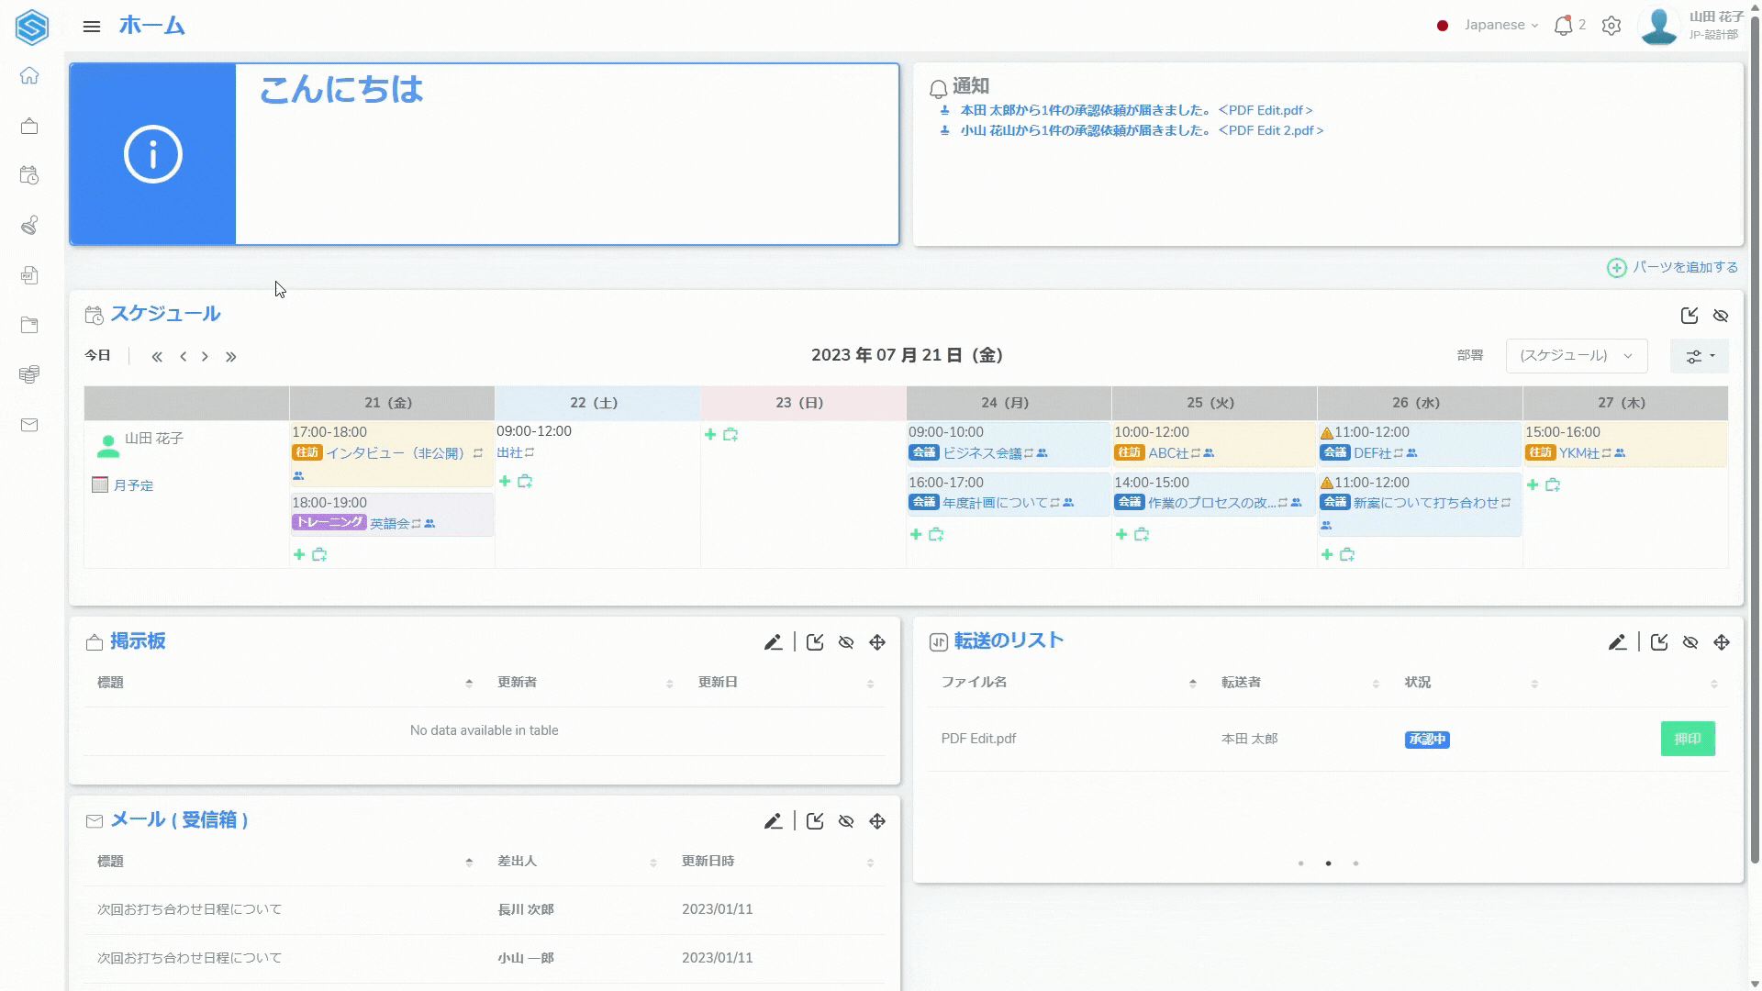Hide the メール (受信箱) panel with the eye icon
Viewport: 1762px width, 991px height.
[846, 821]
